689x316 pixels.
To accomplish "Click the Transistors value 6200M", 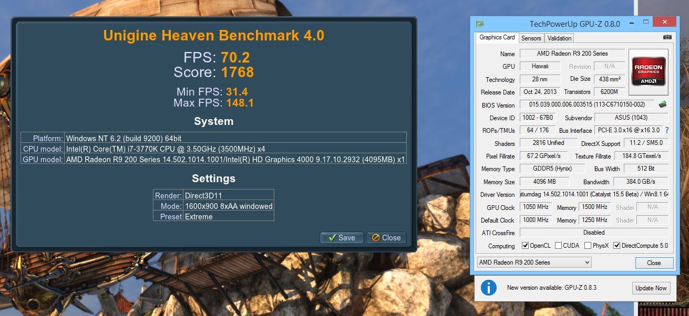I will tap(610, 92).
